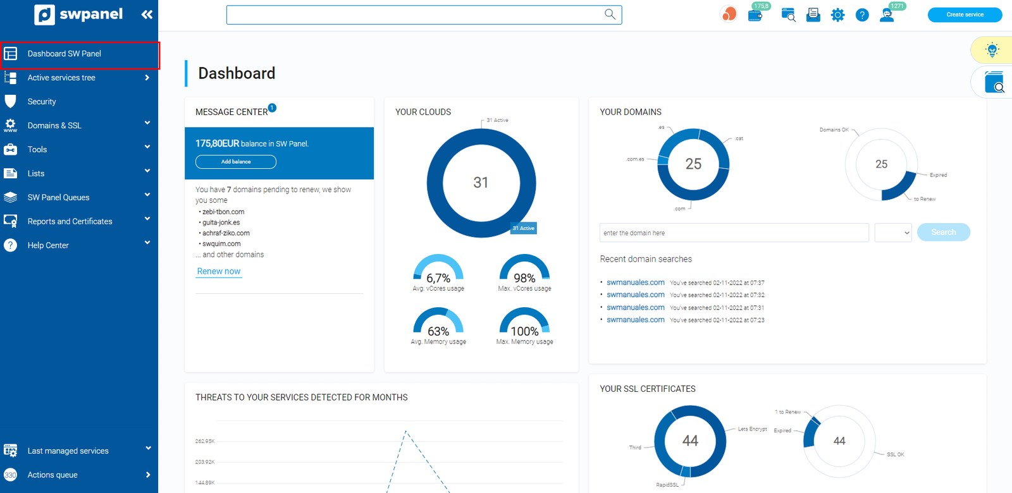Expand Lists menu chevron

pyautogui.click(x=147, y=171)
